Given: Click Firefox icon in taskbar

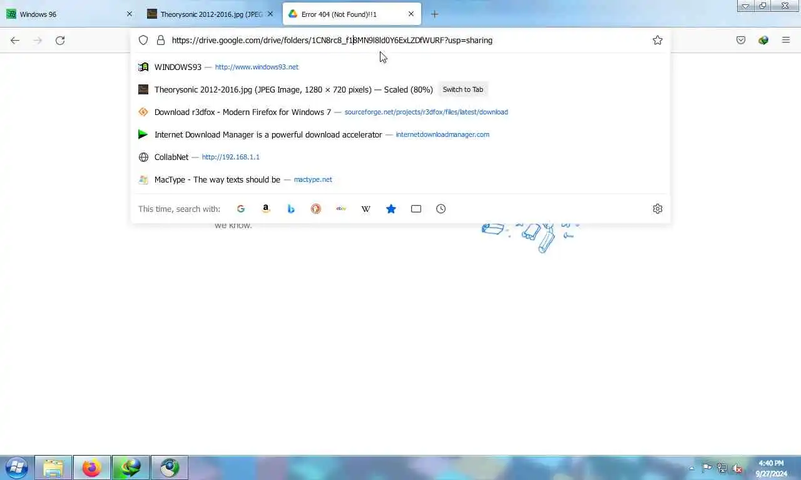Looking at the screenshot, I should pos(92,467).
